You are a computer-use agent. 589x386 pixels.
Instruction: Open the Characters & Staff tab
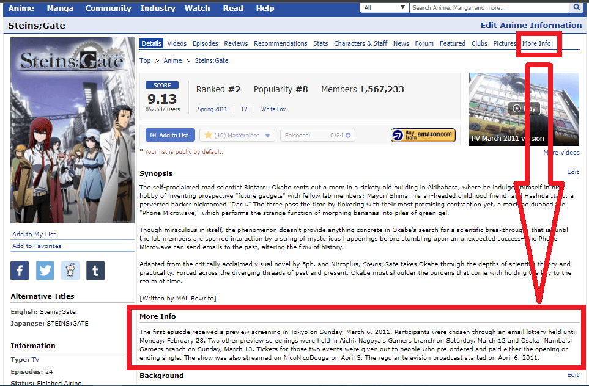click(360, 43)
